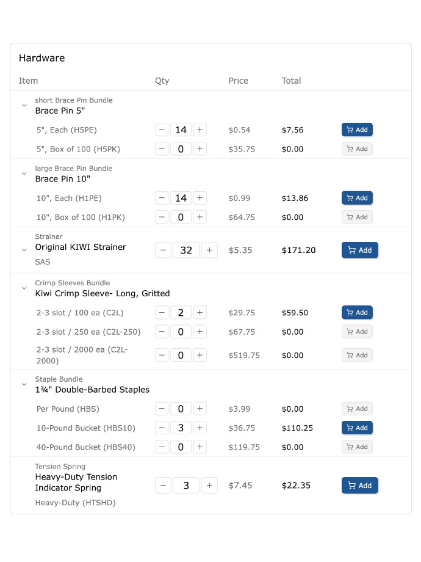Collapse the short Brace Pin Bundle

point(24,105)
